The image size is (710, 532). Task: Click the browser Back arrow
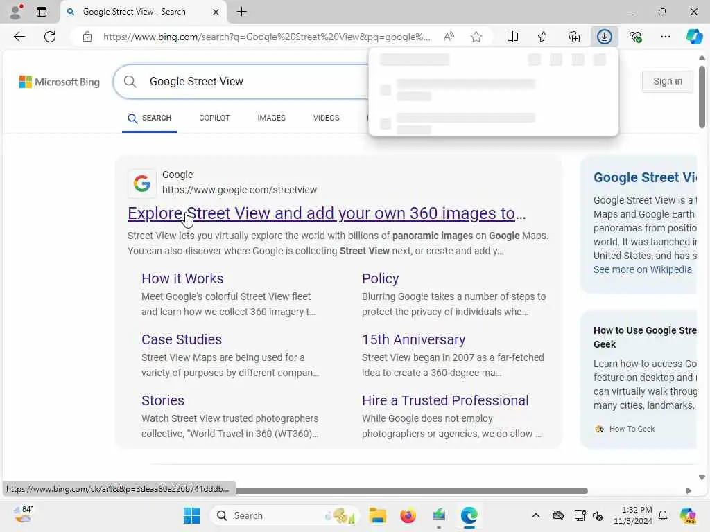(x=19, y=37)
